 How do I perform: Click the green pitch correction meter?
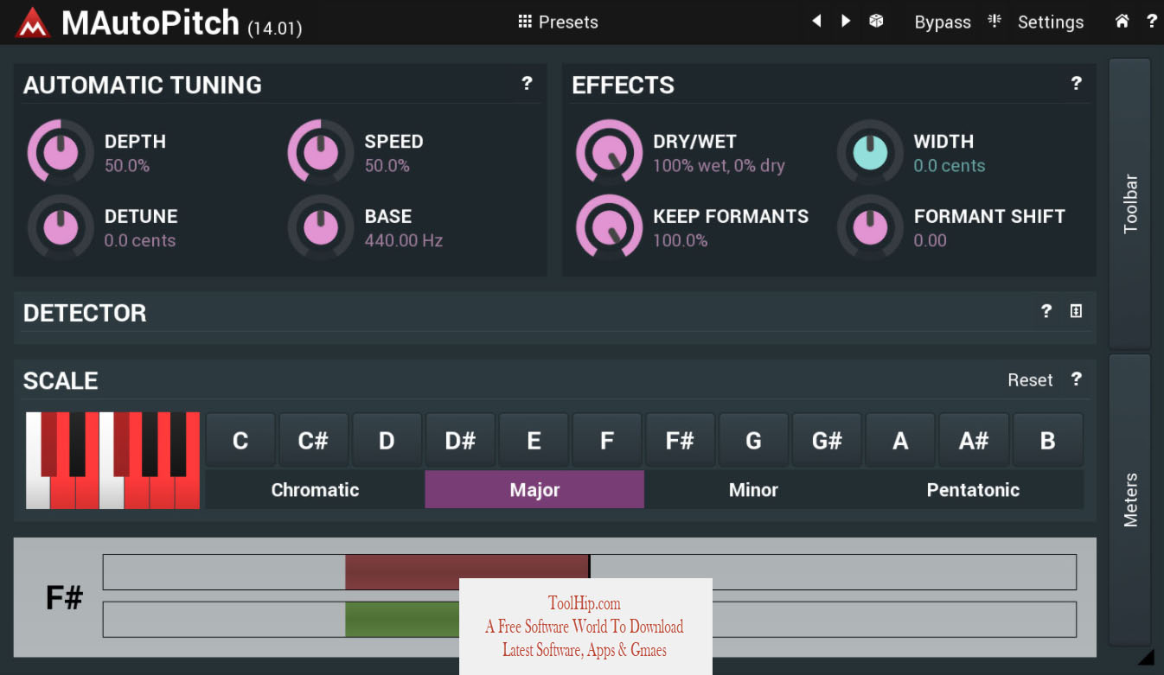pos(590,620)
